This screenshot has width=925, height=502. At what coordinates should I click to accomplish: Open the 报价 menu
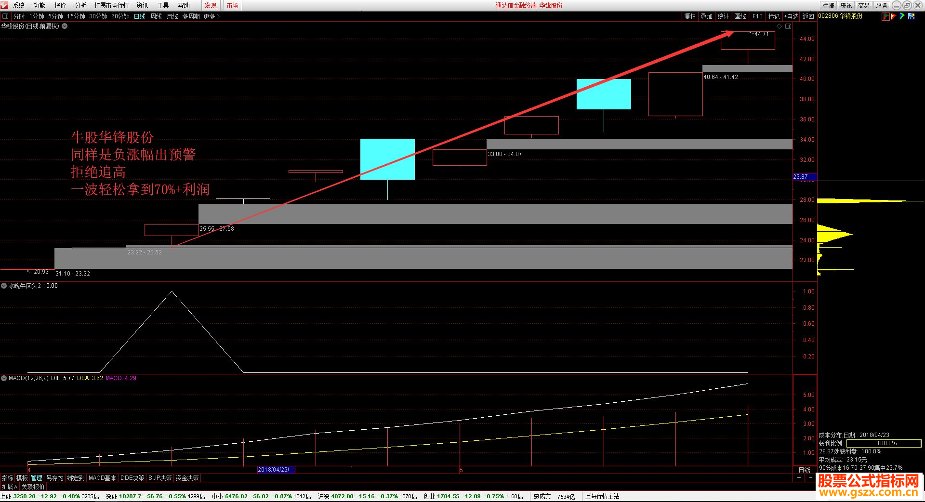tap(60, 5)
